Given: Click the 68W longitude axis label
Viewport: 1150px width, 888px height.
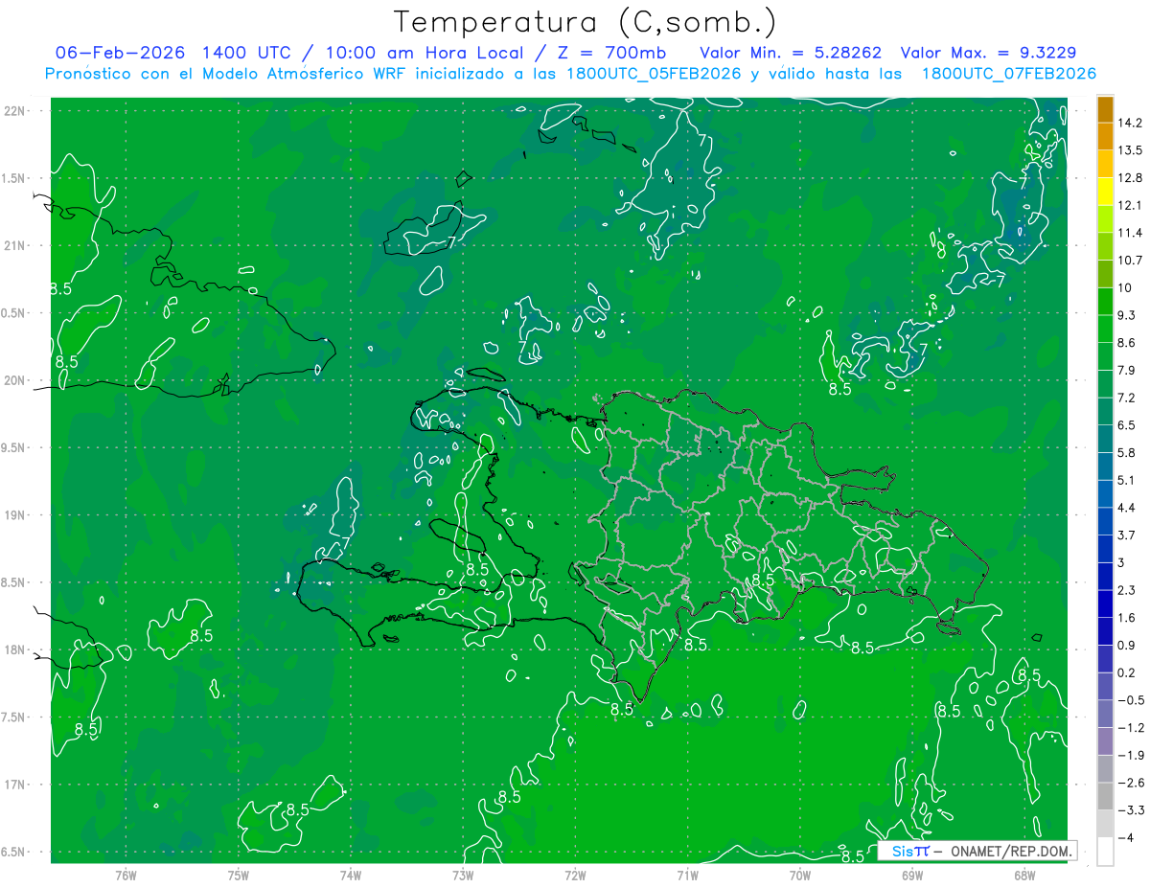Looking at the screenshot, I should (x=1024, y=875).
